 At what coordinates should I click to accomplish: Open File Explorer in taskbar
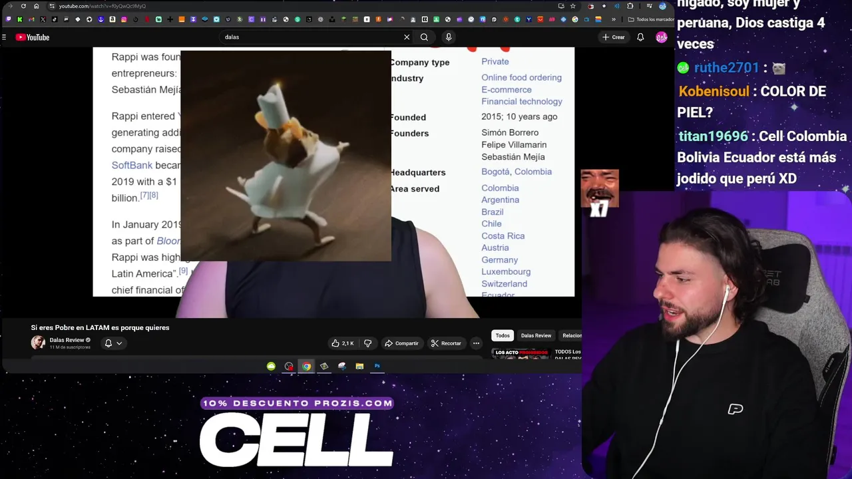click(x=359, y=366)
